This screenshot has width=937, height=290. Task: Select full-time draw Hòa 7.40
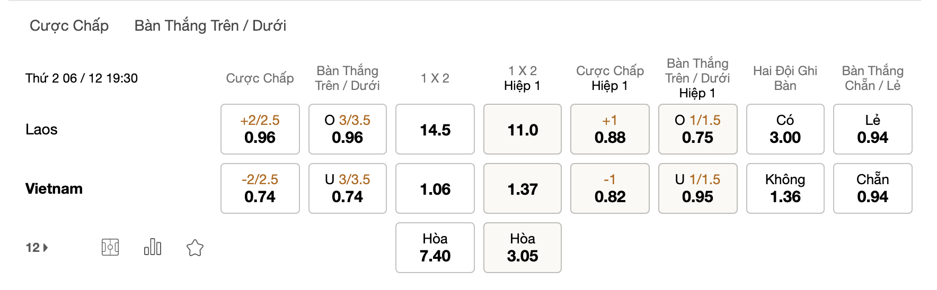pyautogui.click(x=435, y=248)
